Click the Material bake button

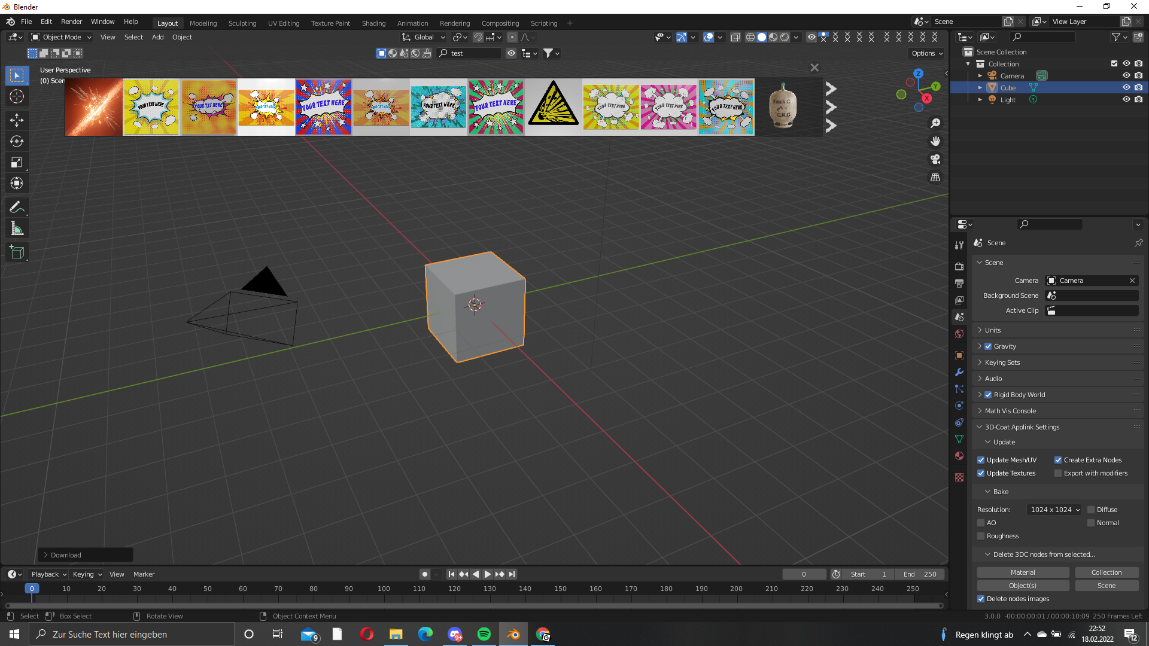(x=1023, y=572)
